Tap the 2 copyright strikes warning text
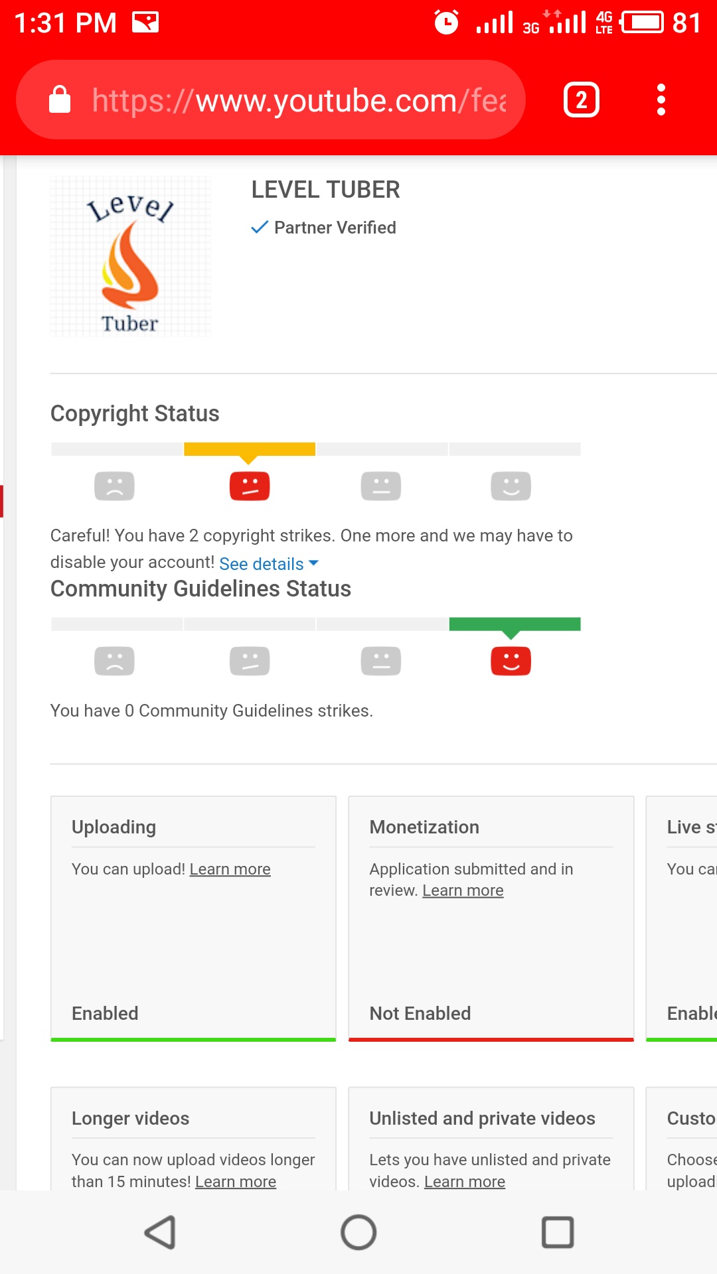The height and width of the screenshot is (1274, 717). click(311, 549)
